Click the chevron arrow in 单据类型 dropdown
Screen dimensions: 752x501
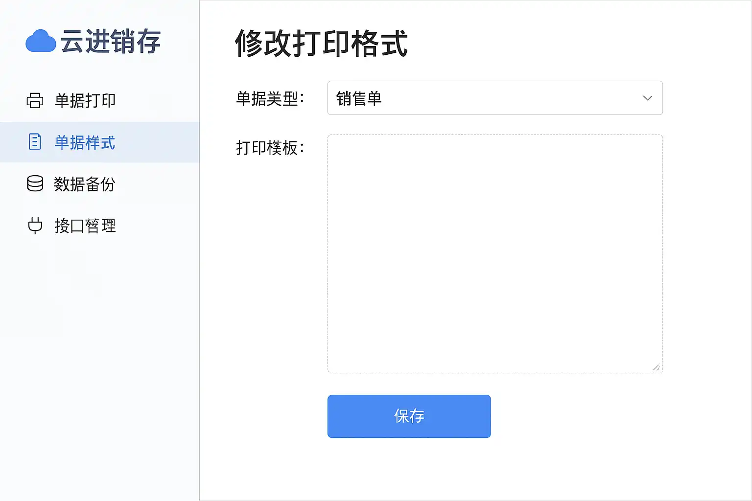tap(647, 98)
